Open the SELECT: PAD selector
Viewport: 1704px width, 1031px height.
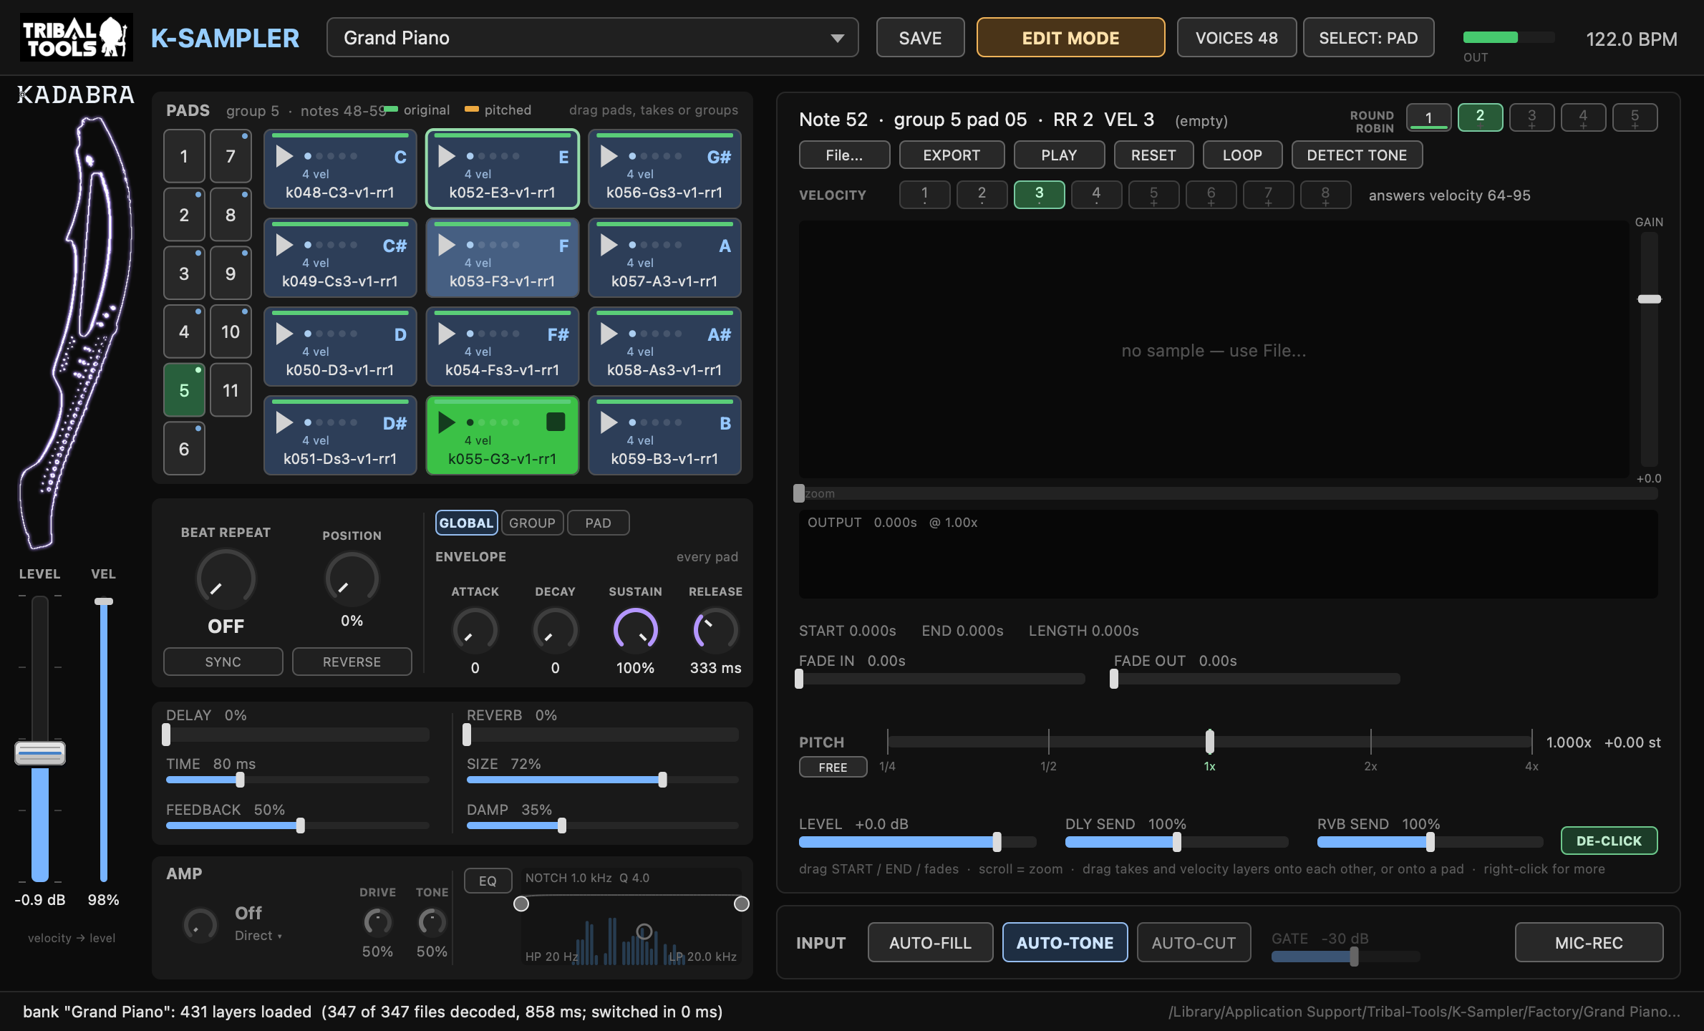1368,38
